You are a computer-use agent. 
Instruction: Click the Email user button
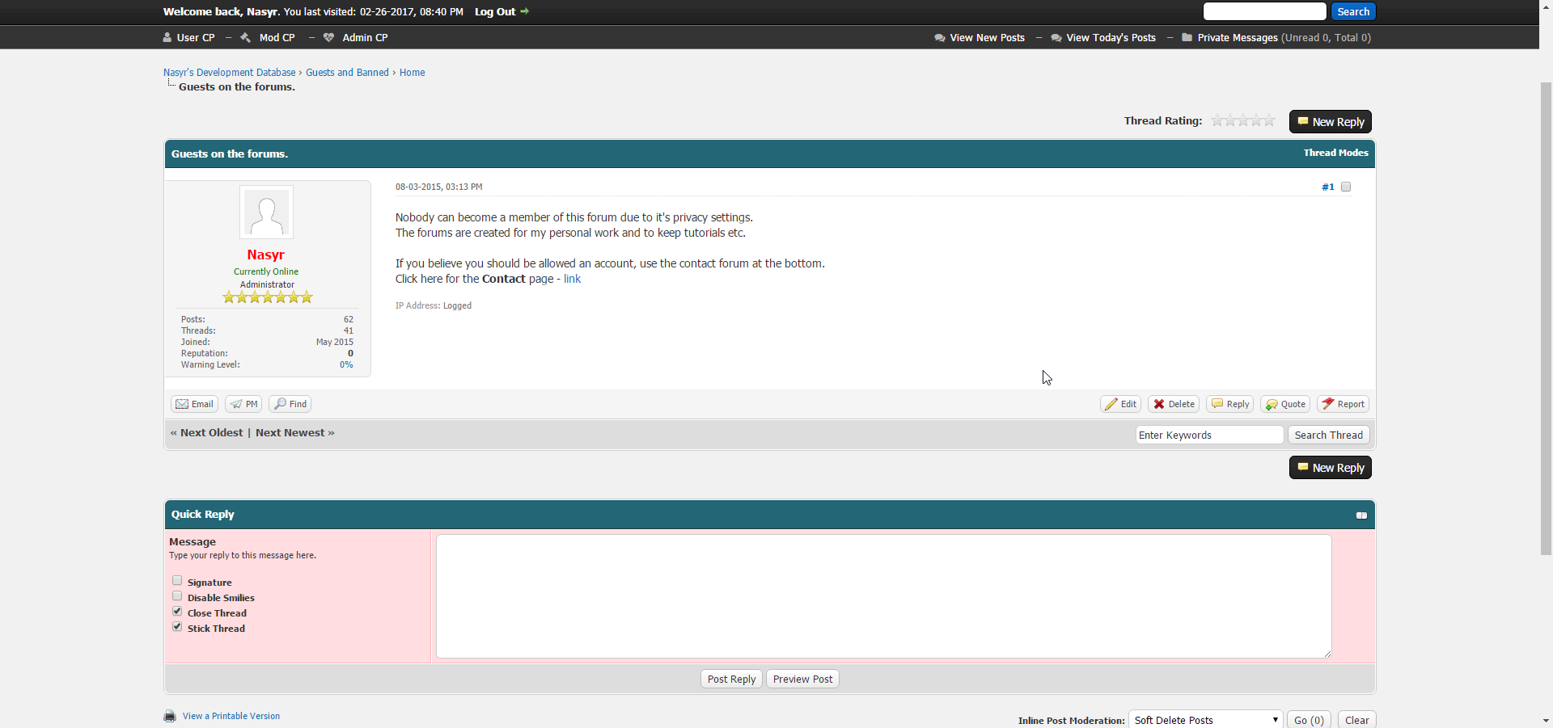pos(194,404)
